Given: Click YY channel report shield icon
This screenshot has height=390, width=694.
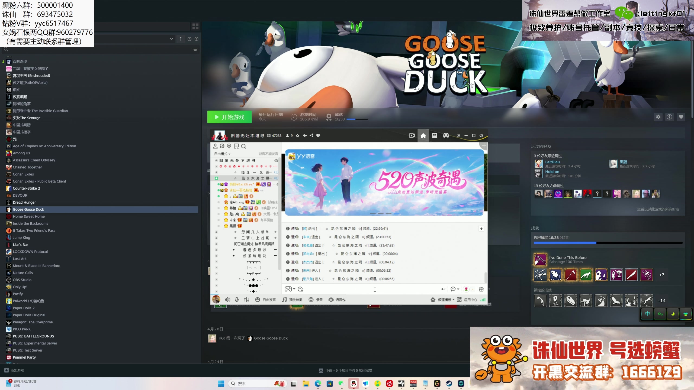Looking at the screenshot, I should pyautogui.click(x=318, y=135).
